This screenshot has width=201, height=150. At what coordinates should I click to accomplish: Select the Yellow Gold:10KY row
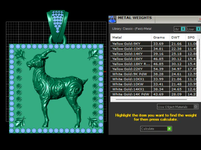click(153, 49)
